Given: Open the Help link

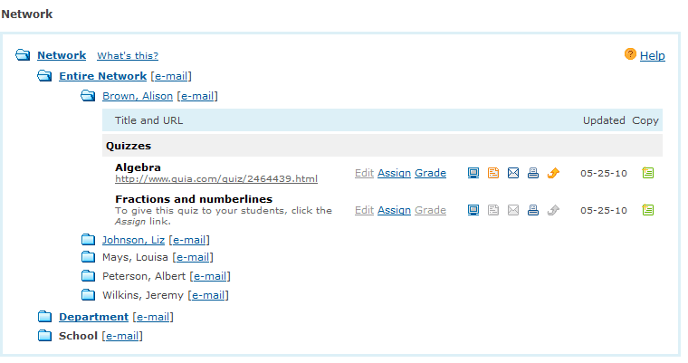Looking at the screenshot, I should pos(652,56).
